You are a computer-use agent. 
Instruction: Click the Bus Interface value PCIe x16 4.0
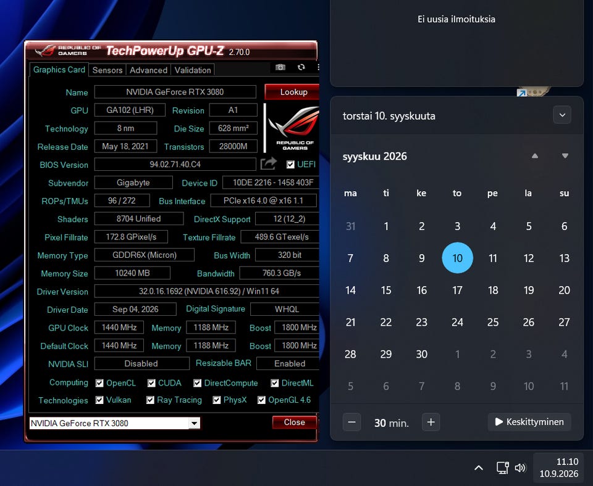[263, 200]
